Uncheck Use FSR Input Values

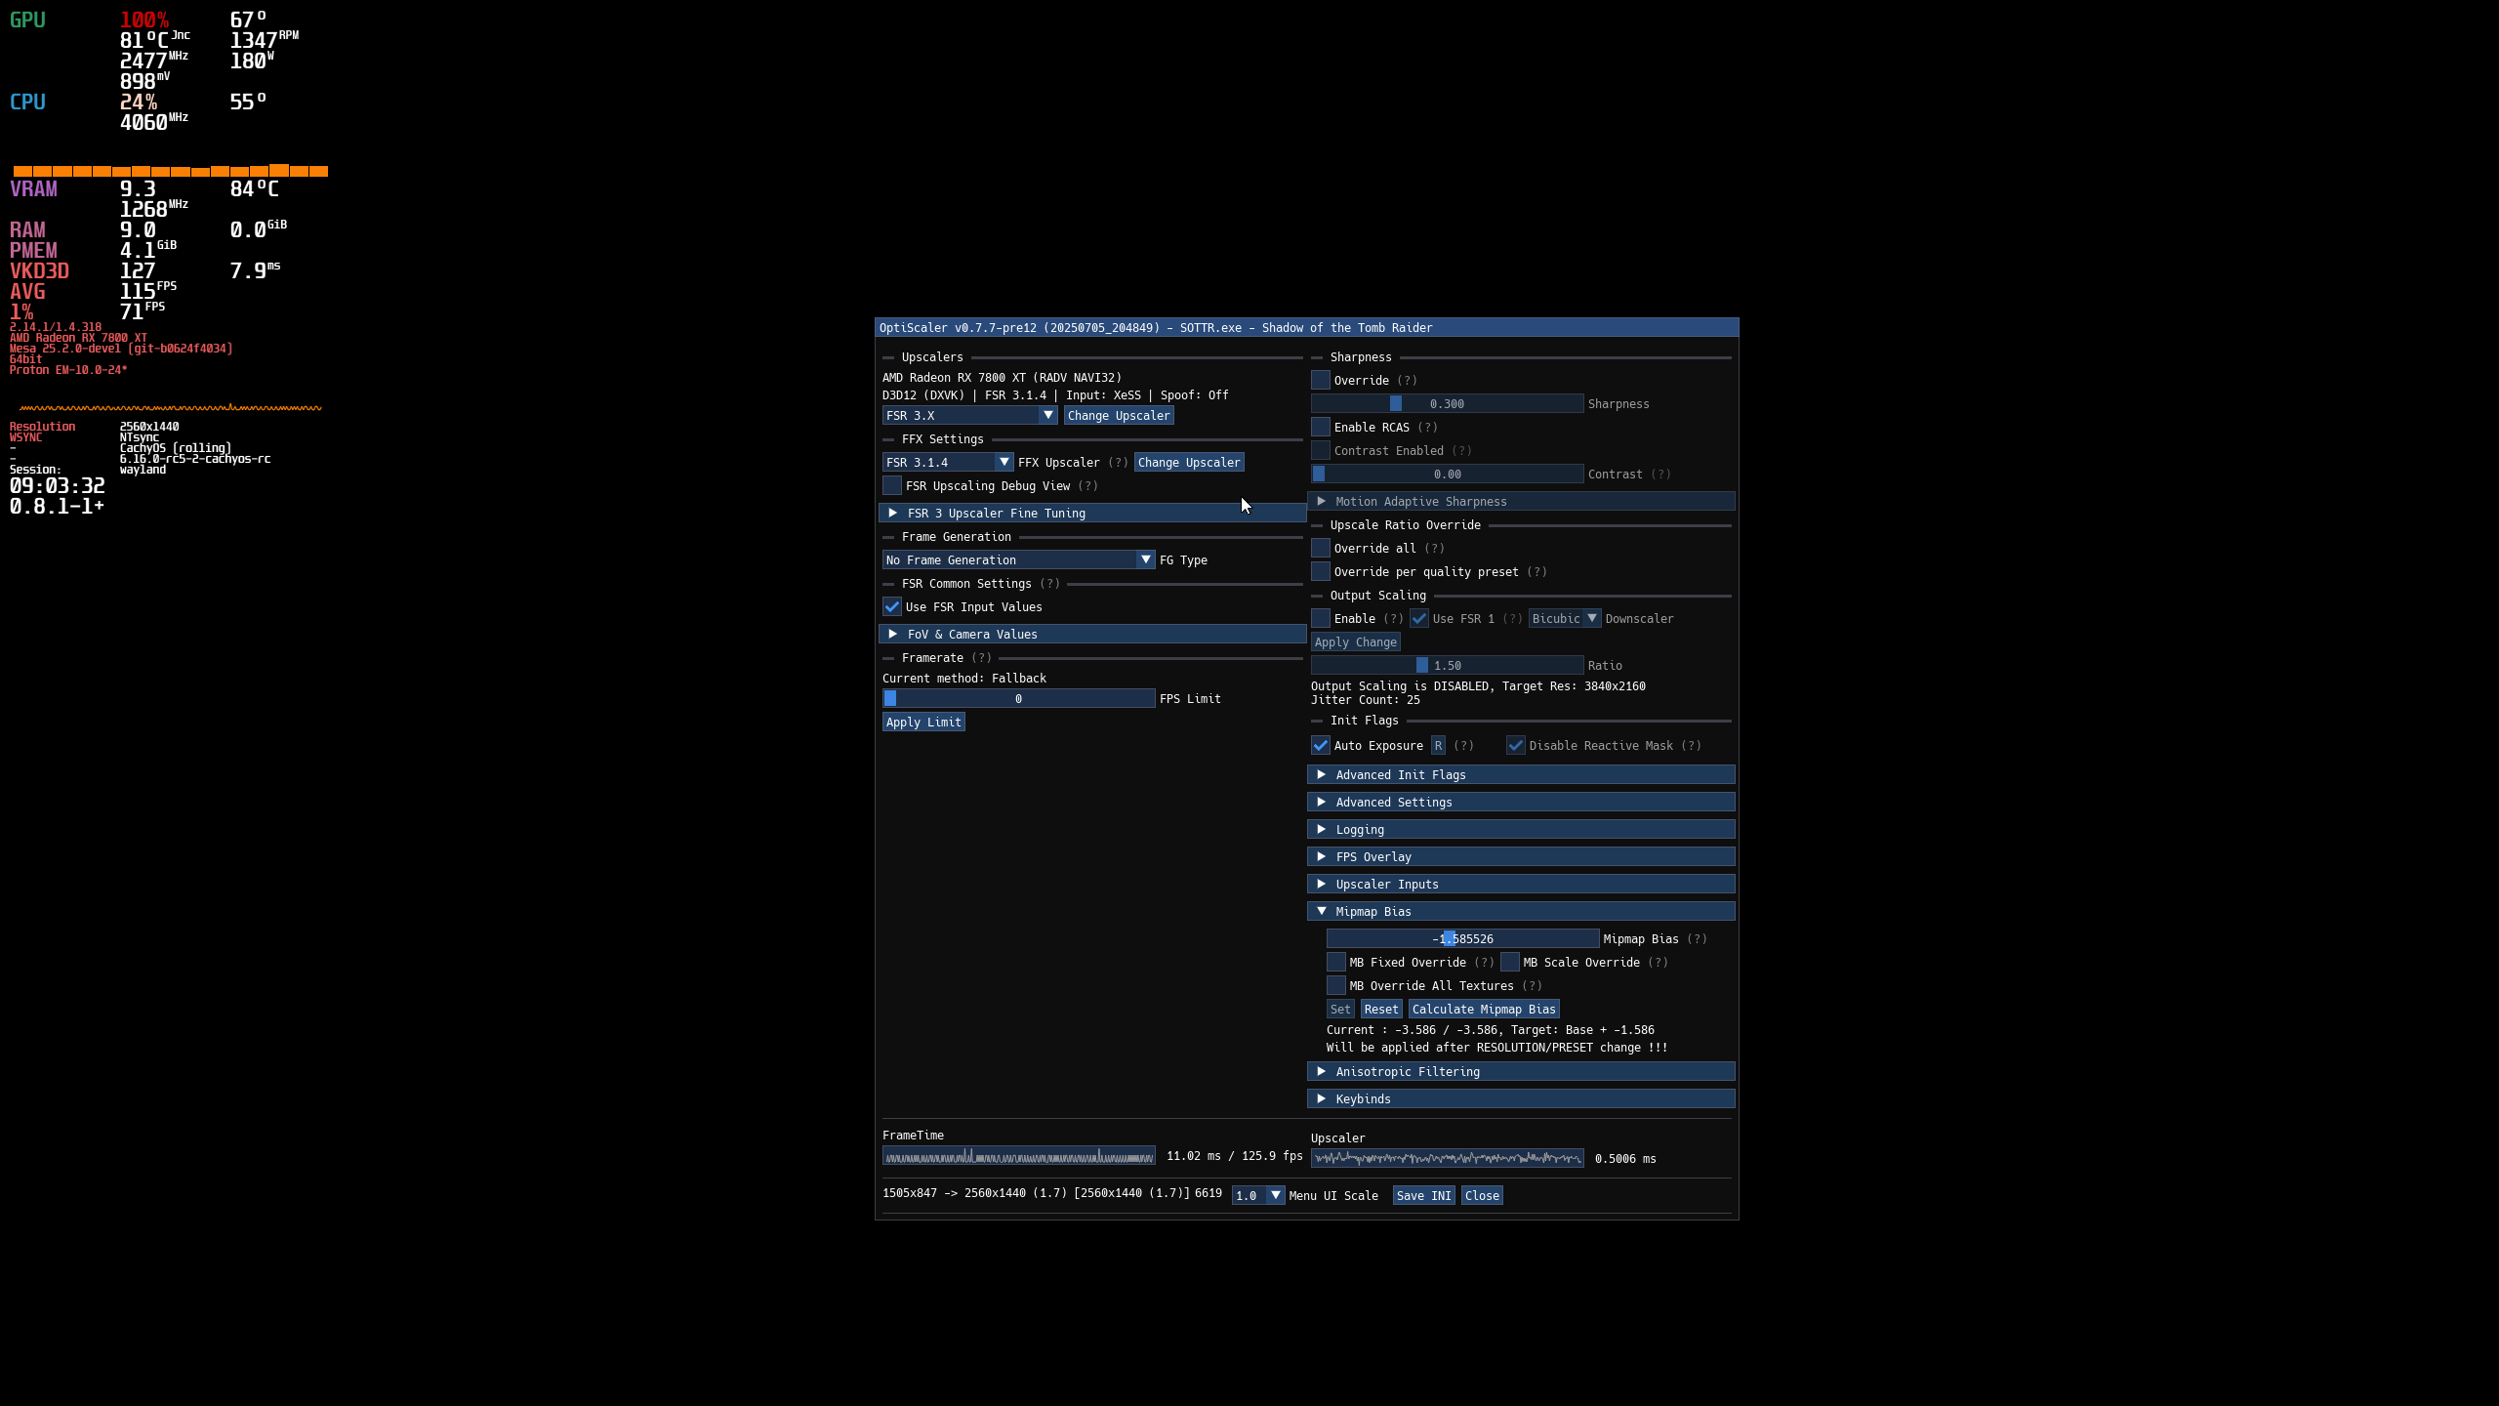pyautogui.click(x=892, y=606)
